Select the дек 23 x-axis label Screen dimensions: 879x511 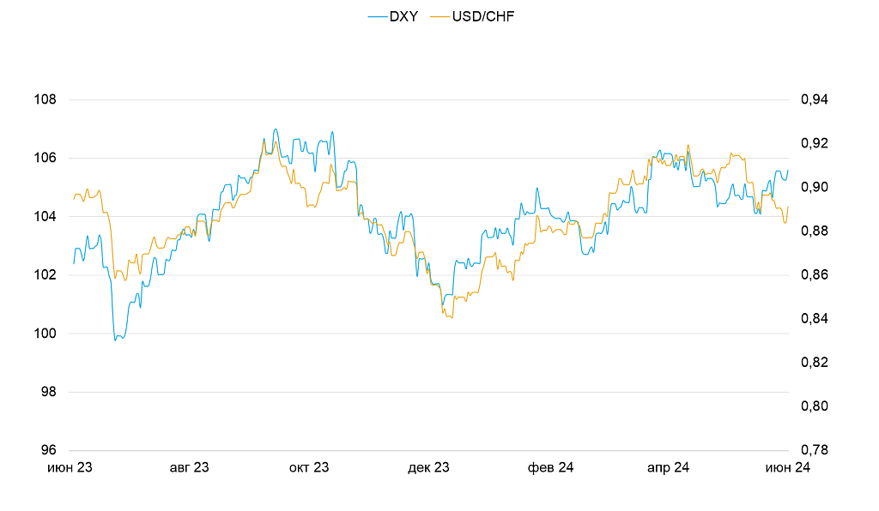(x=428, y=467)
